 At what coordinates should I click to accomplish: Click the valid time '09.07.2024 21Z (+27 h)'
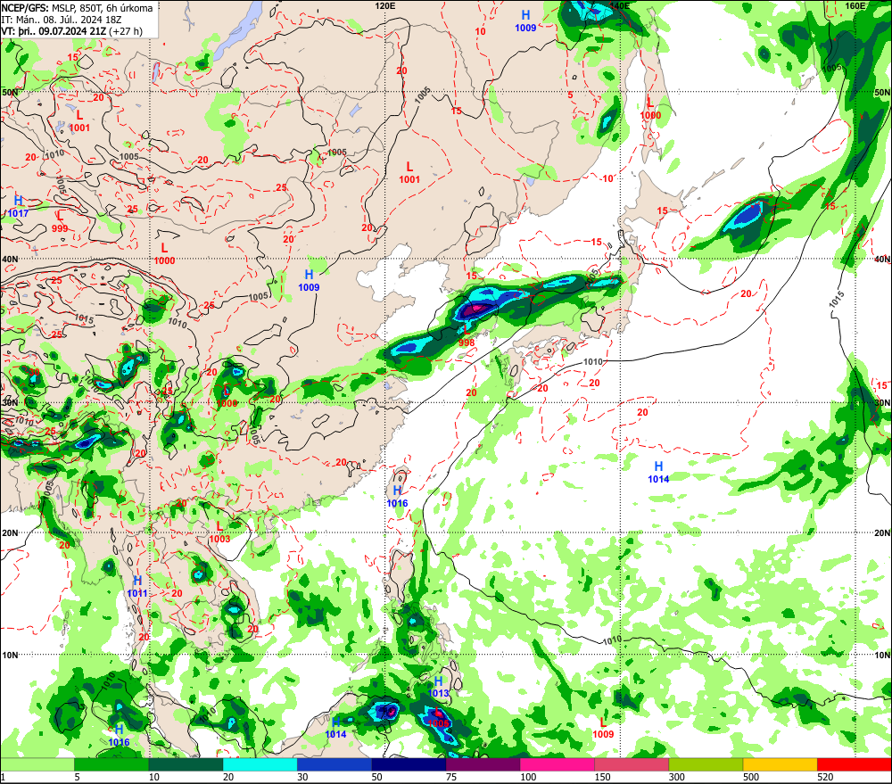pos(90,30)
